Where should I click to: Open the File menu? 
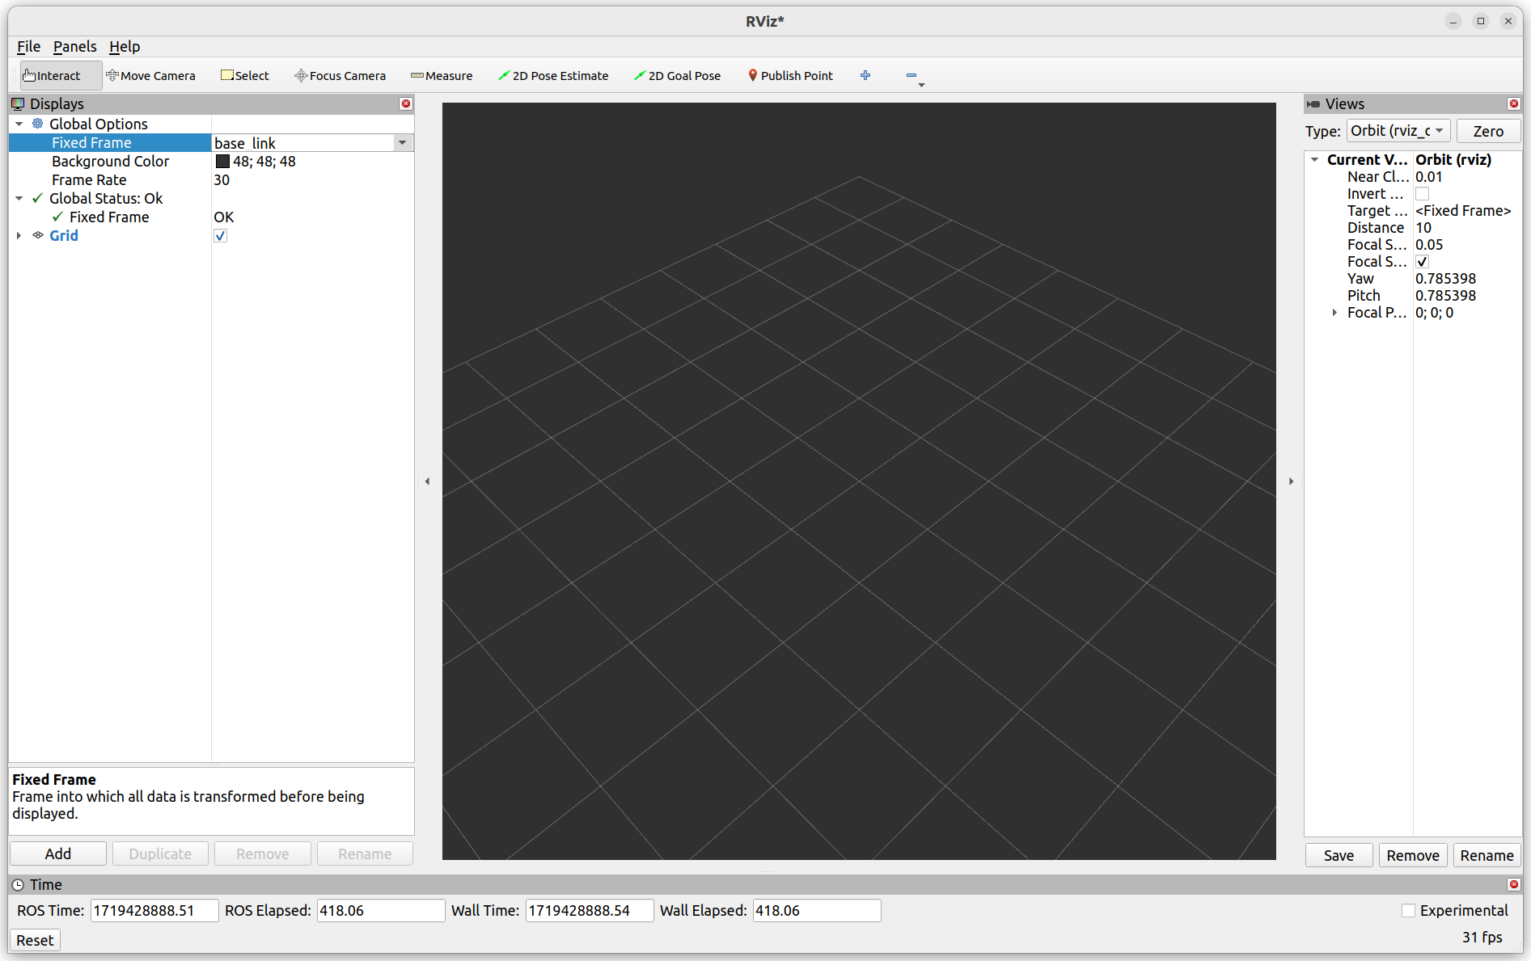(x=28, y=46)
